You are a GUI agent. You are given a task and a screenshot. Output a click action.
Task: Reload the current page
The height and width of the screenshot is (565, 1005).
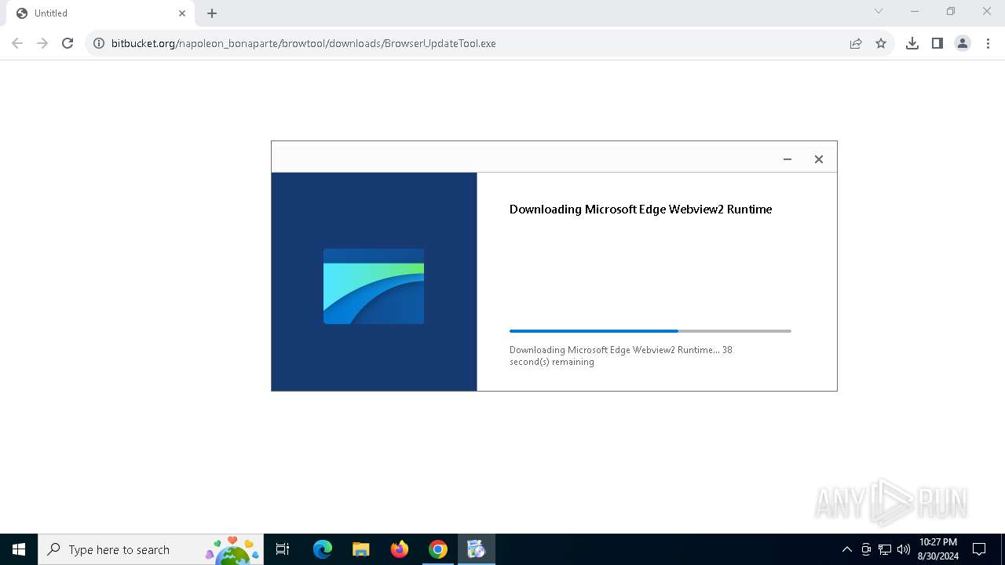point(68,43)
